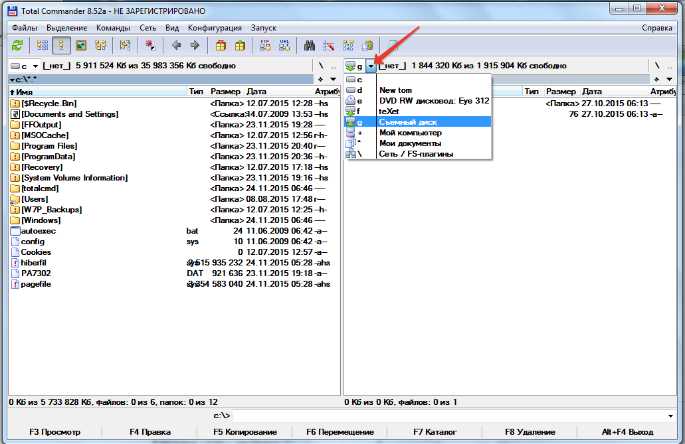Toggle the directory tree view button
685x444 pixels.
[100, 45]
